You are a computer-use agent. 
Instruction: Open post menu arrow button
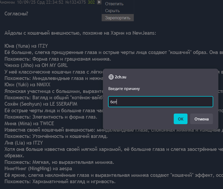pyautogui.click(x=99, y=2)
